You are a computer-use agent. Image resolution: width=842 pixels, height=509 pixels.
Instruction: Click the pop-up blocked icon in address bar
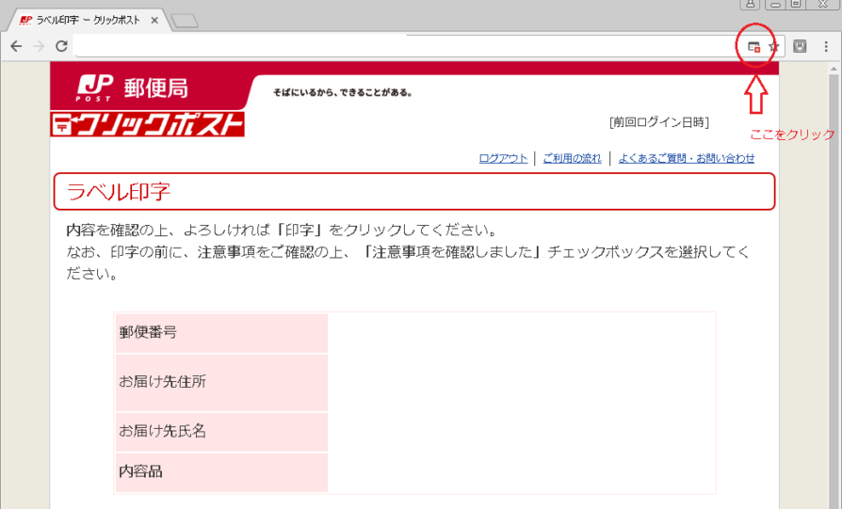(753, 46)
